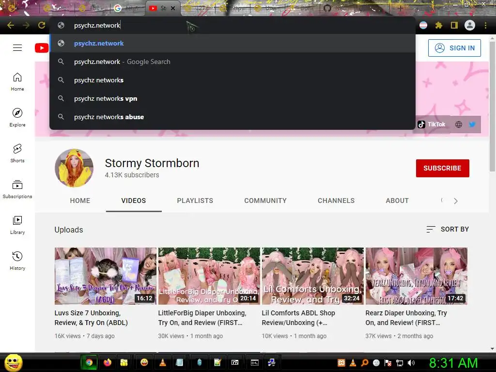Switch to the Google browser tab
The image size is (496, 372).
(126, 8)
